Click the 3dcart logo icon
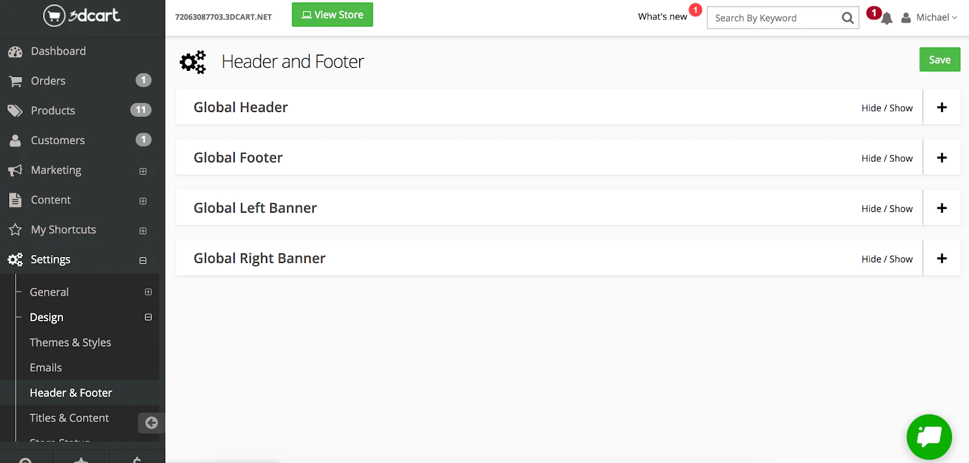Viewport: 969px width, 463px height. pos(55,16)
